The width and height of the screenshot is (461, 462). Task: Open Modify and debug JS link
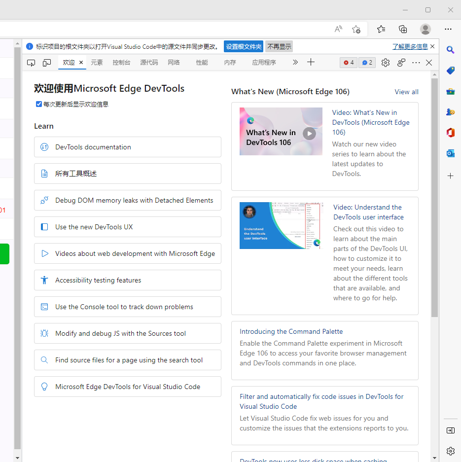click(128, 333)
